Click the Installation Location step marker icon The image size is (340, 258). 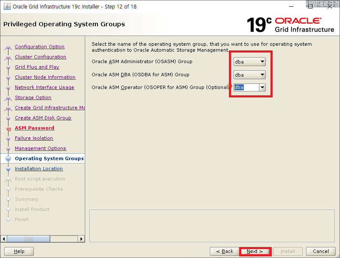8,169
